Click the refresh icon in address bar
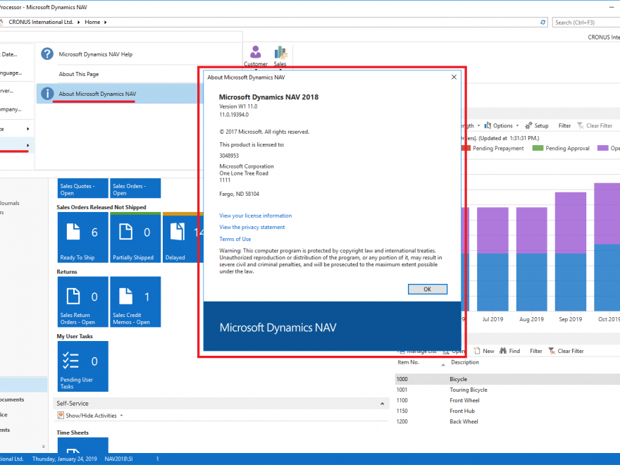The height and width of the screenshot is (465, 620). coord(543,23)
